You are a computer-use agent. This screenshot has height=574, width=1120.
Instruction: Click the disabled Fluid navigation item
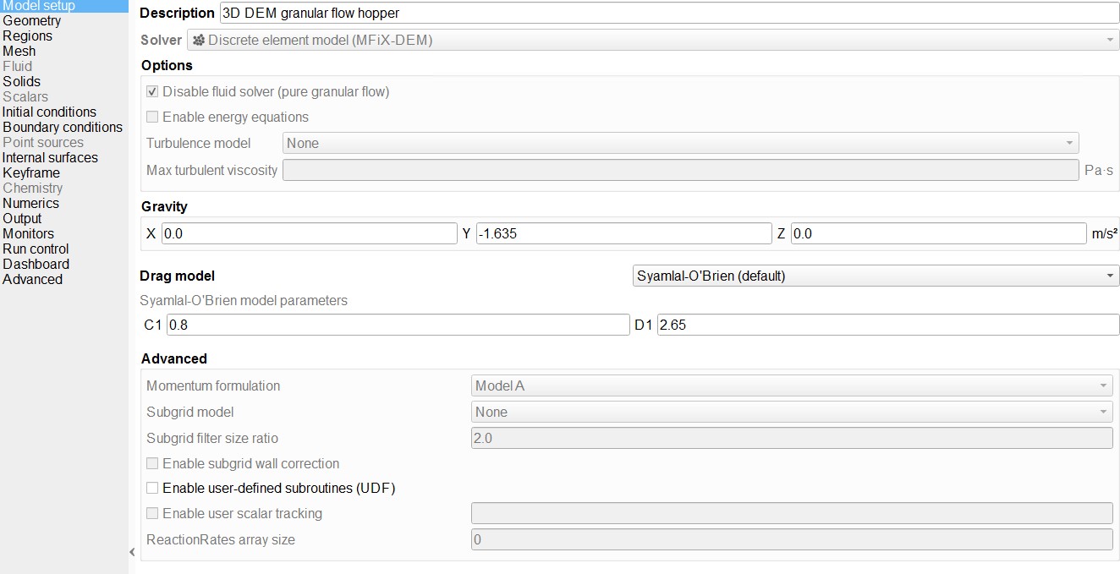pyautogui.click(x=17, y=66)
